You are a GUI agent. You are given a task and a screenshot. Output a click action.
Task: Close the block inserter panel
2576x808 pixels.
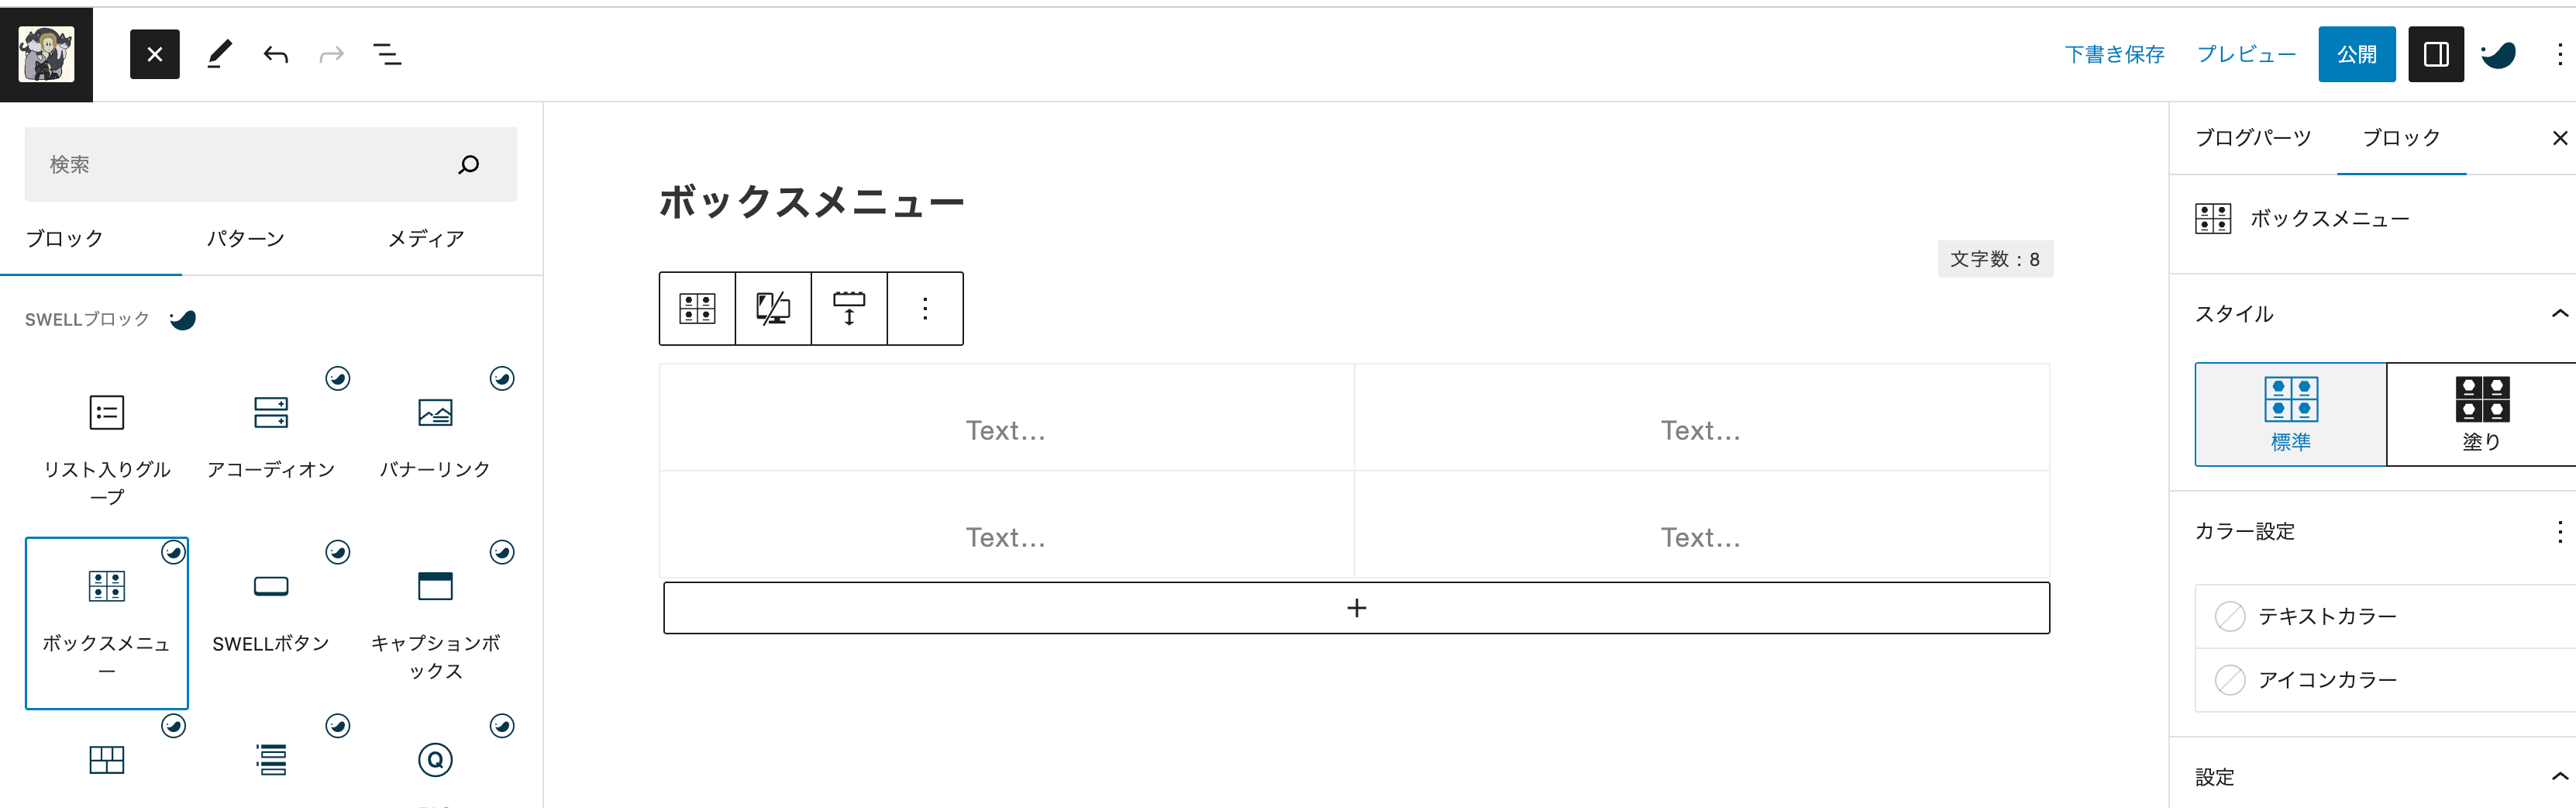pyautogui.click(x=155, y=54)
